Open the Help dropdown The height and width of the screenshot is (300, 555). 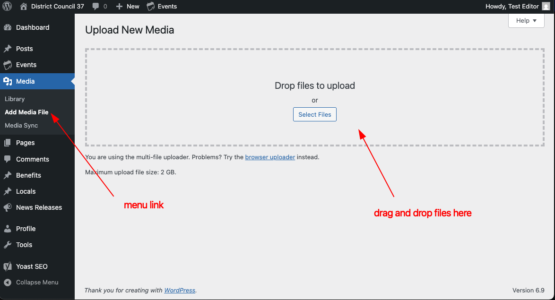526,20
